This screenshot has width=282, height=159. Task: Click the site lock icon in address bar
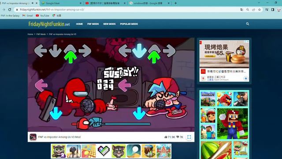tap(17, 10)
